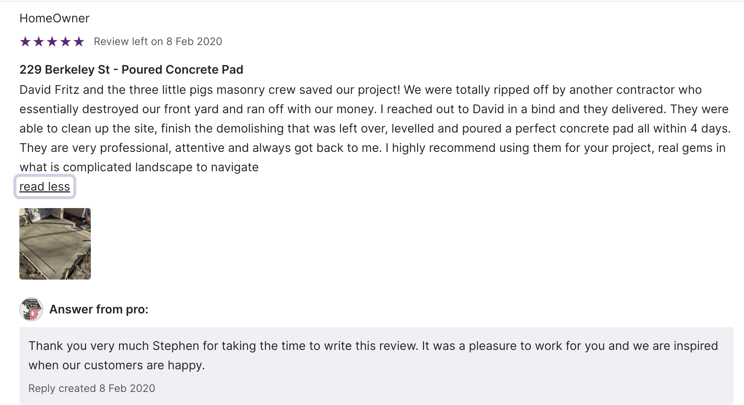Collapse the review with 'read less'
Image resolution: width=744 pixels, height=405 pixels.
45,186
